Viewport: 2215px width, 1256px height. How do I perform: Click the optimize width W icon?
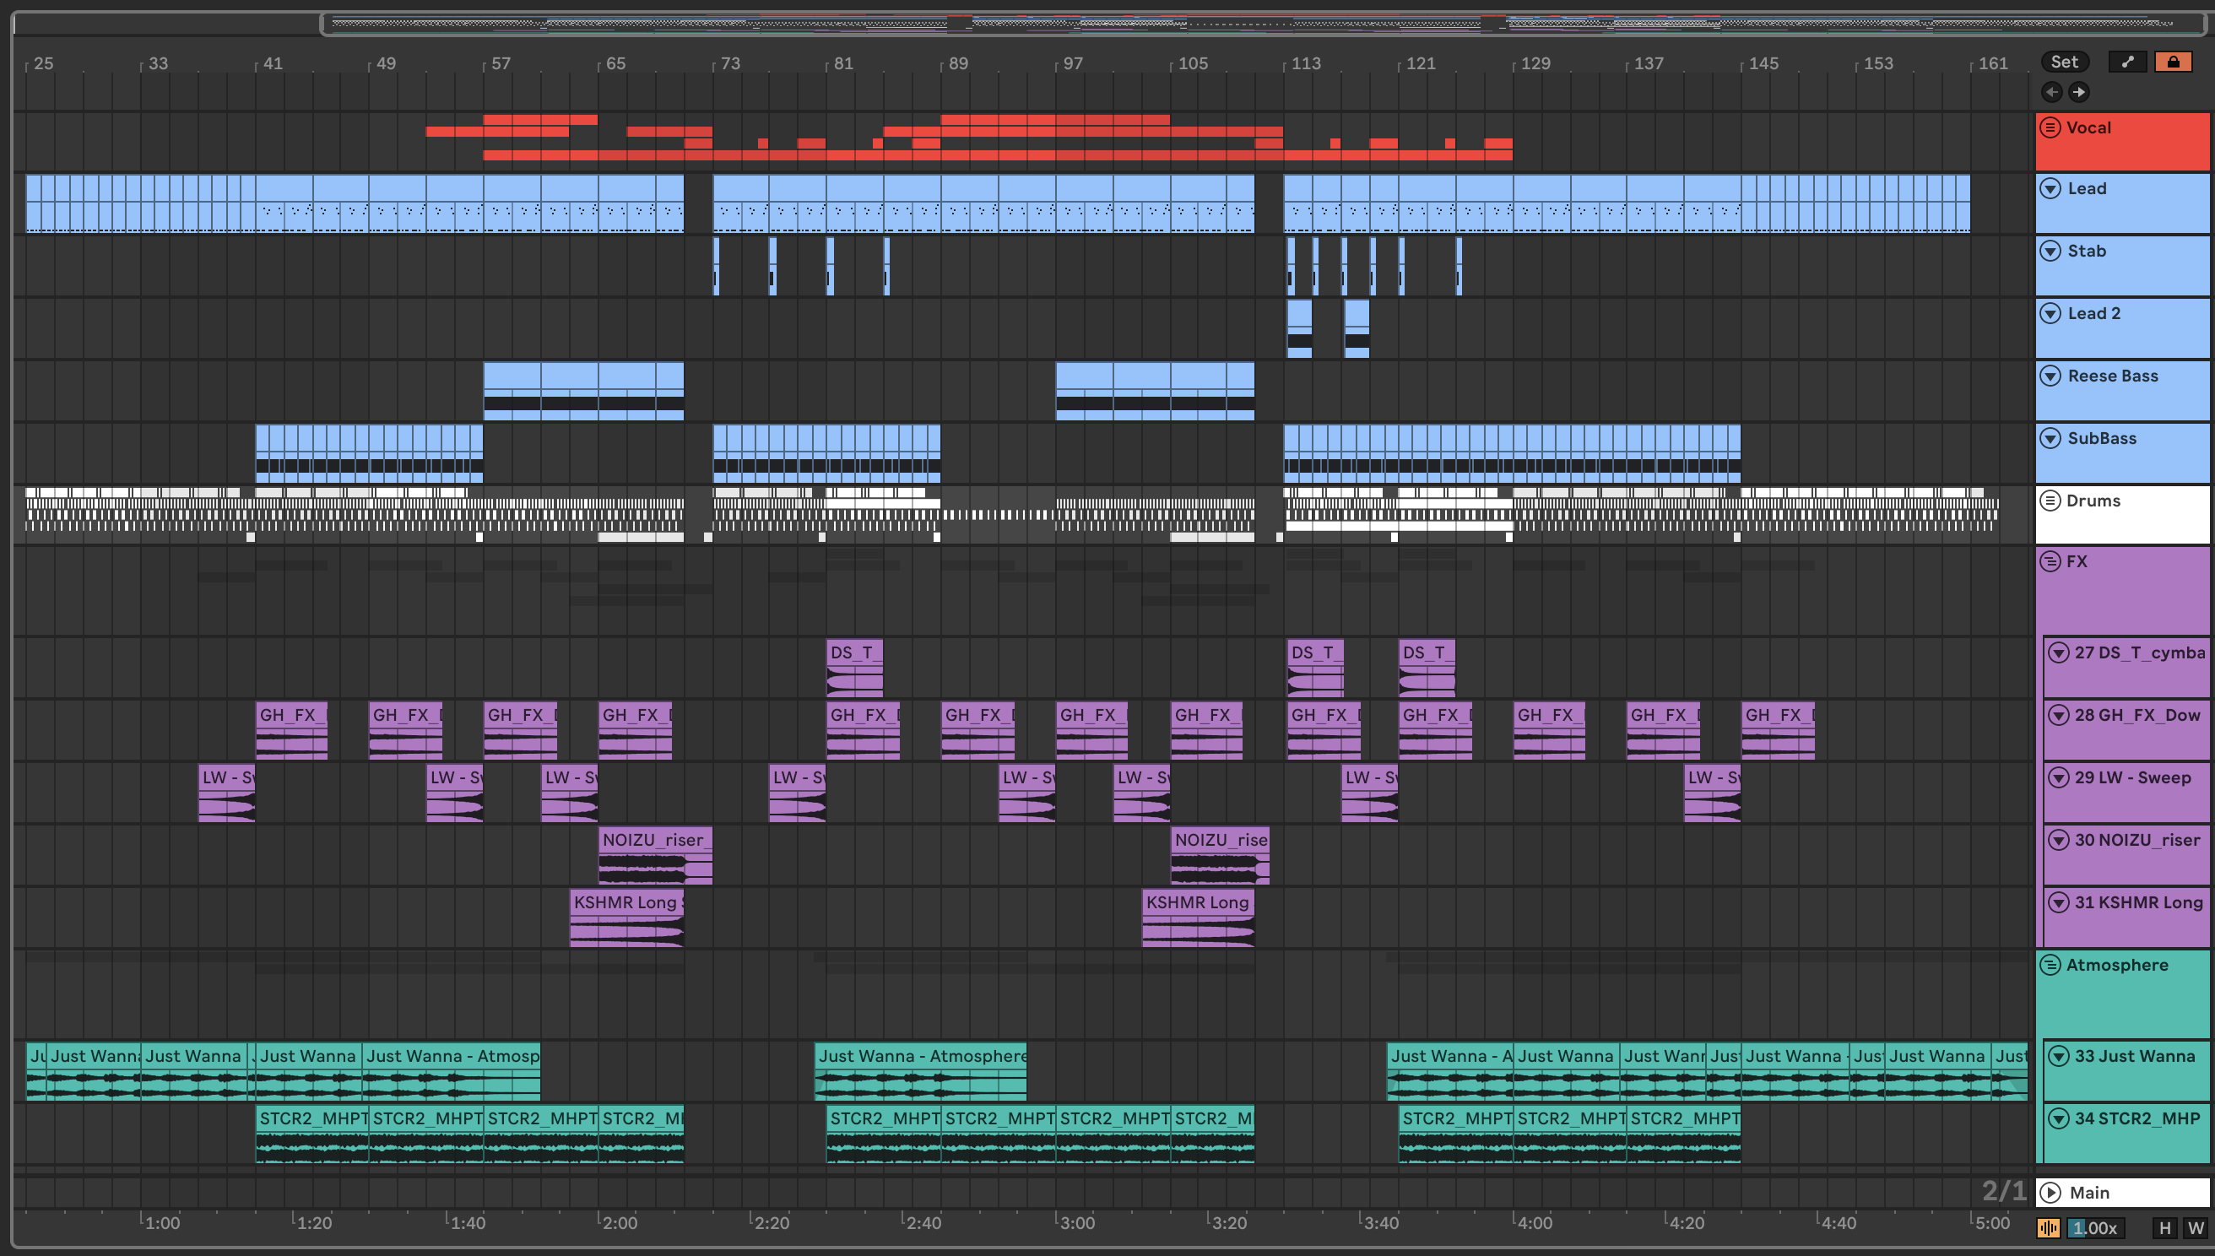[2195, 1227]
